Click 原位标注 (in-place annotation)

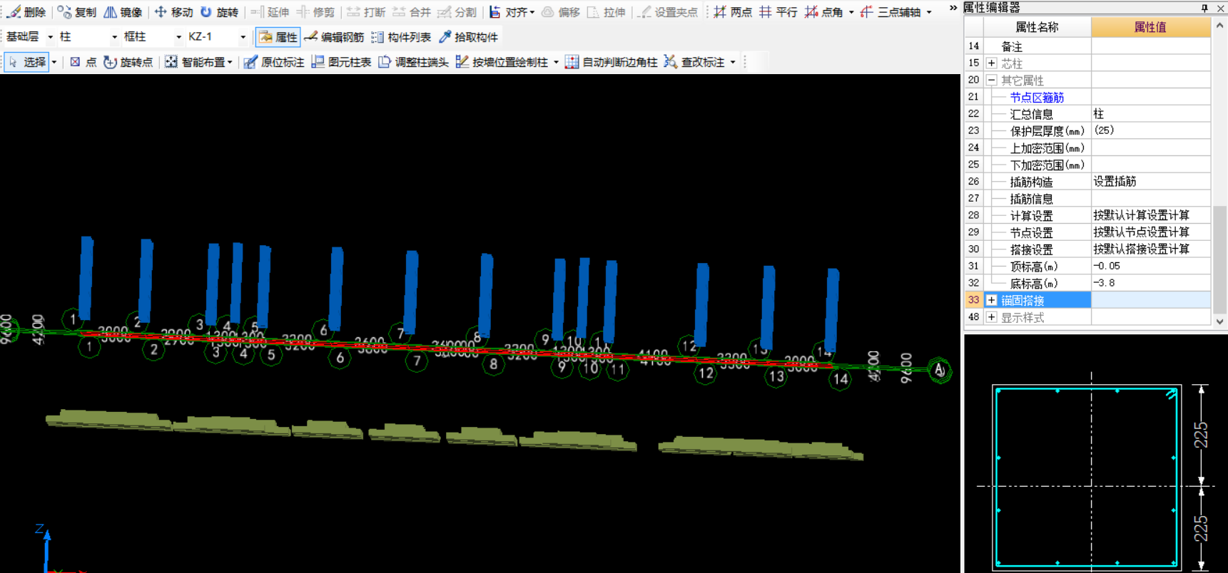tap(274, 62)
